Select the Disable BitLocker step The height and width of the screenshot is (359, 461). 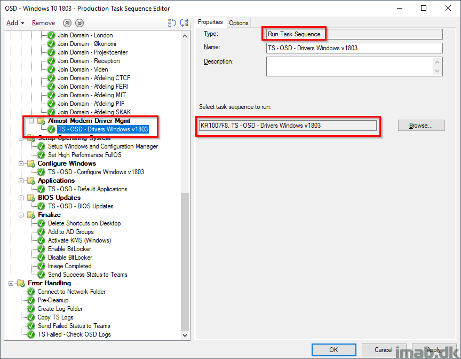[70, 257]
